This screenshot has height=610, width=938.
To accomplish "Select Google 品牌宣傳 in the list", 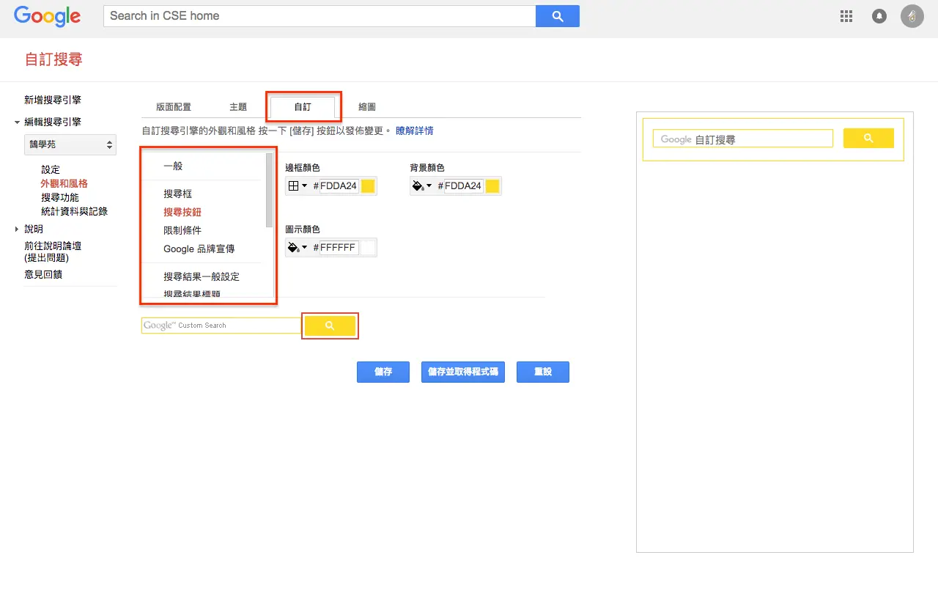I will (199, 249).
